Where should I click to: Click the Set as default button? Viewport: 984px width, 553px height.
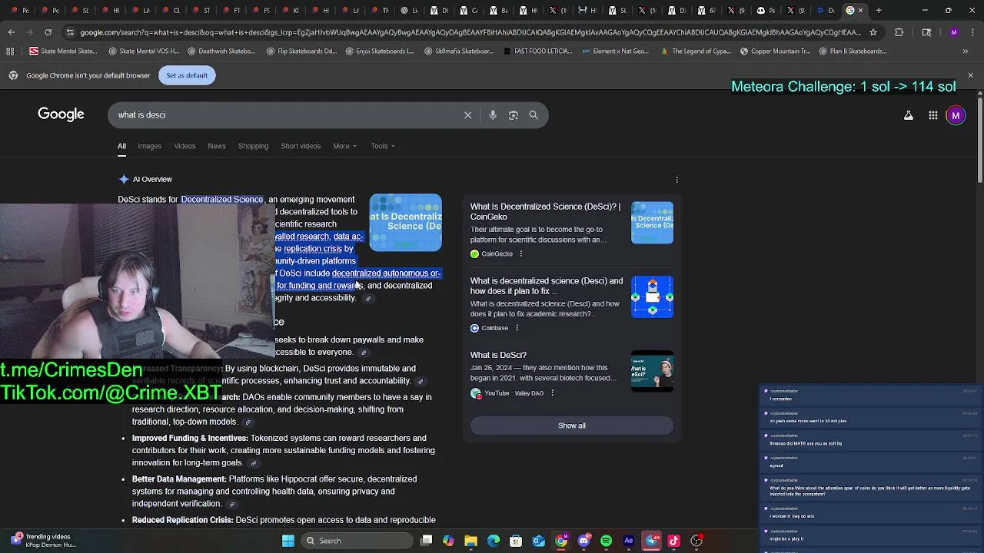(187, 75)
